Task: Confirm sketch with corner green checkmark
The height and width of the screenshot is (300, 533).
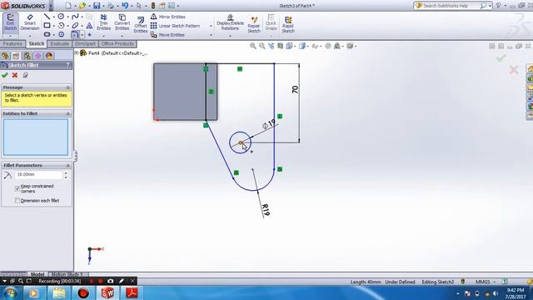Action: [501, 58]
